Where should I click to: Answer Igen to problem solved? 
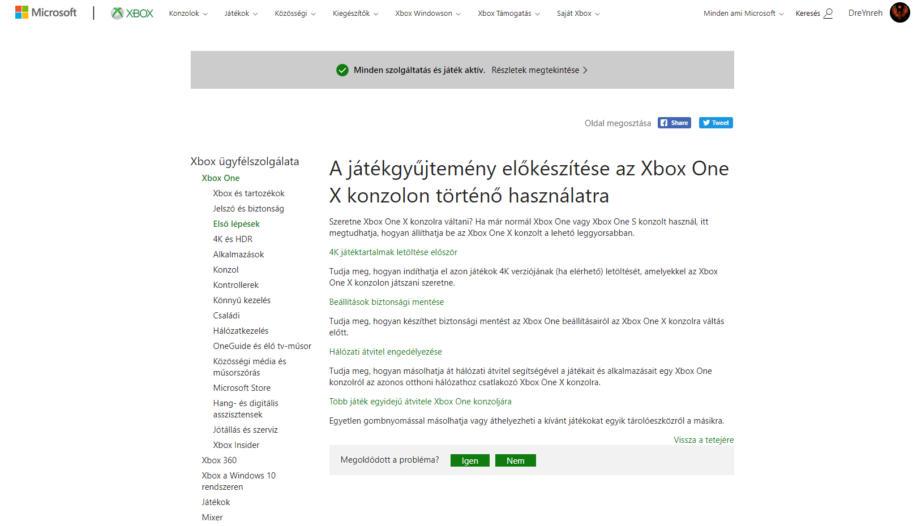click(x=470, y=460)
